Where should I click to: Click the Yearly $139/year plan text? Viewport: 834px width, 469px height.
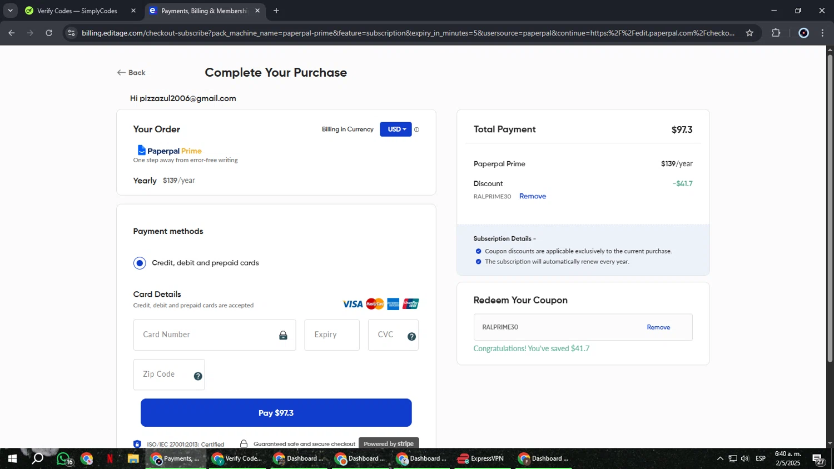[164, 181]
